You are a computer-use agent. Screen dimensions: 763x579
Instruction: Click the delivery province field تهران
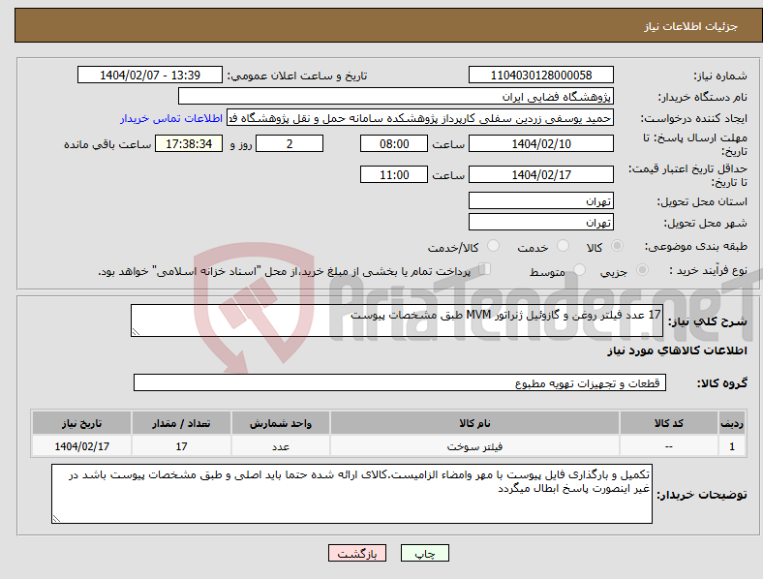(540, 201)
